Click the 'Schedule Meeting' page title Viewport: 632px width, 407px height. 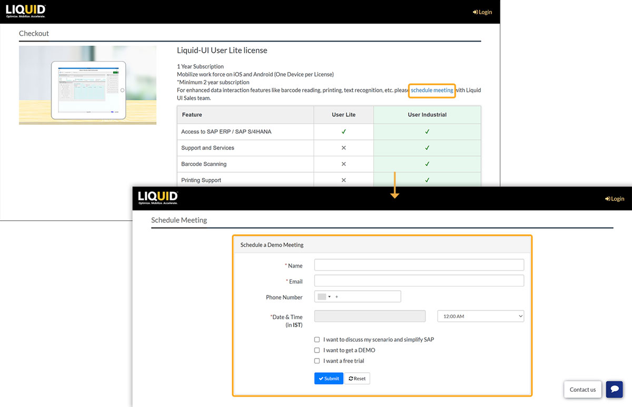(x=179, y=220)
